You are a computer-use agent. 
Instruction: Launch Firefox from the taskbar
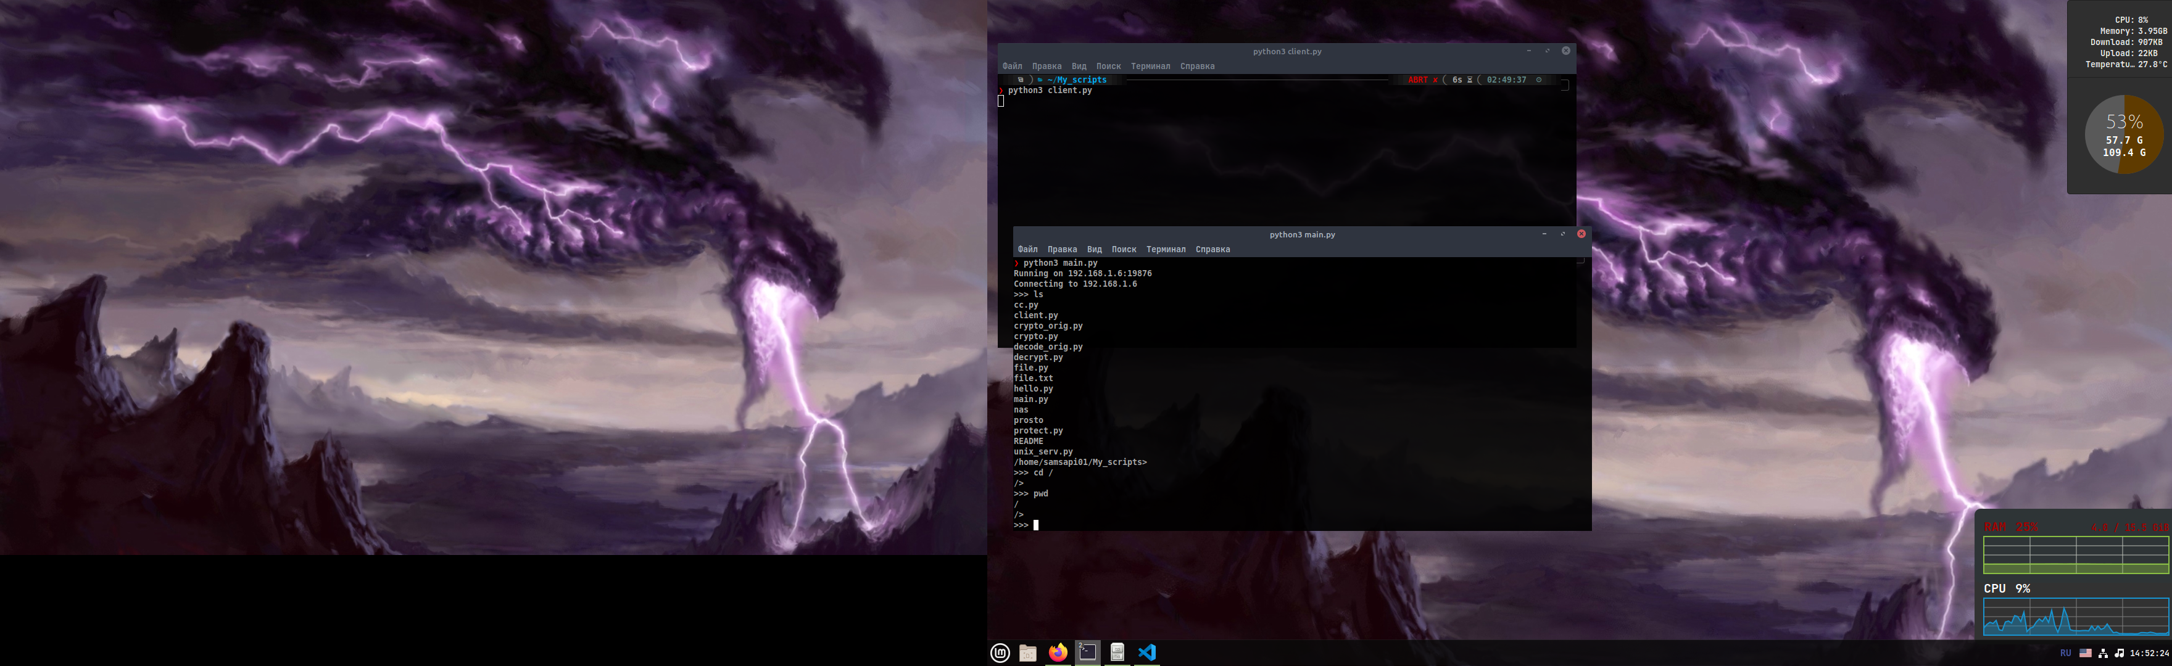click(x=1058, y=652)
